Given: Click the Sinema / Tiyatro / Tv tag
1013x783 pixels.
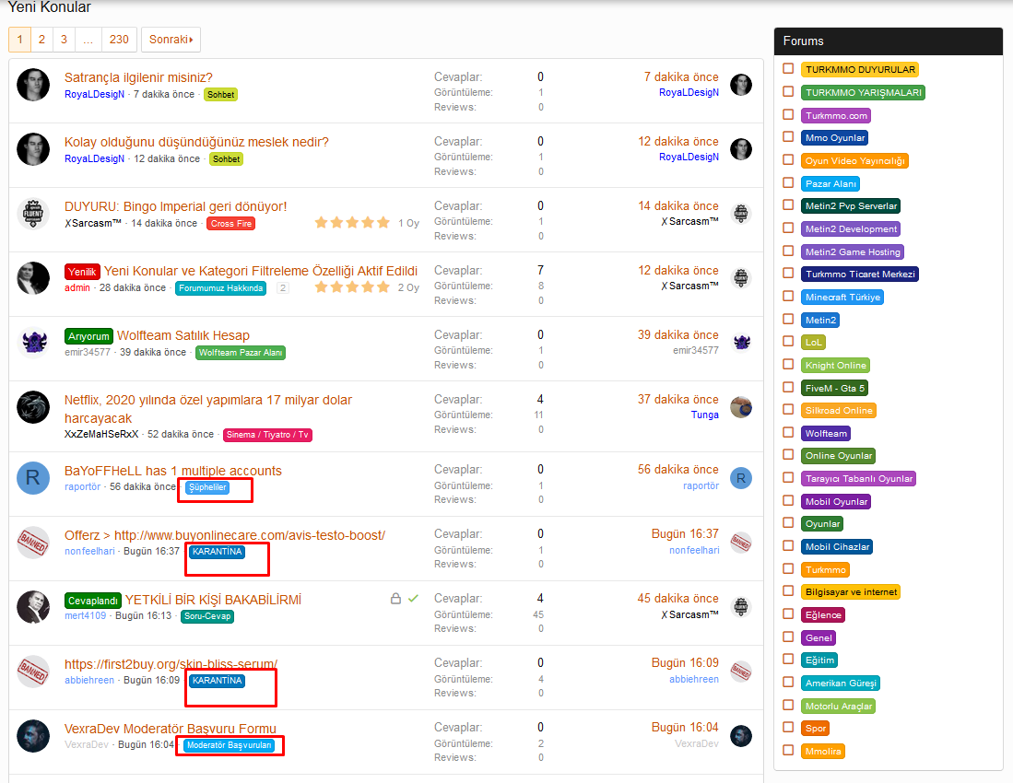Looking at the screenshot, I should (267, 435).
